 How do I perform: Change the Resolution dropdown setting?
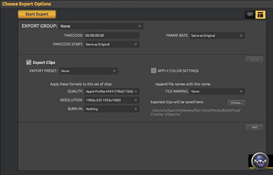click(112, 100)
